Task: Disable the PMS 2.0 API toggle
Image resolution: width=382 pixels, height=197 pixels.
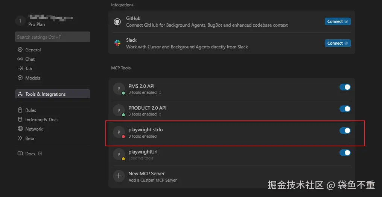Action: (x=345, y=87)
